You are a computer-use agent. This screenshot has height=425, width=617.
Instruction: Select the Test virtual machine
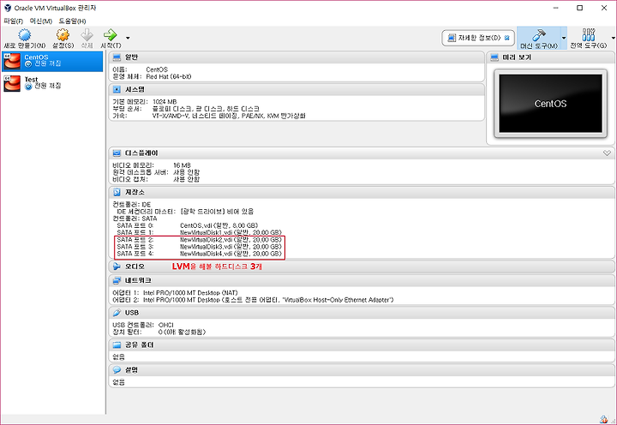point(52,83)
